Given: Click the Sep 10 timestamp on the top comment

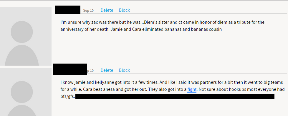Looking at the screenshot, I should click(88, 11).
